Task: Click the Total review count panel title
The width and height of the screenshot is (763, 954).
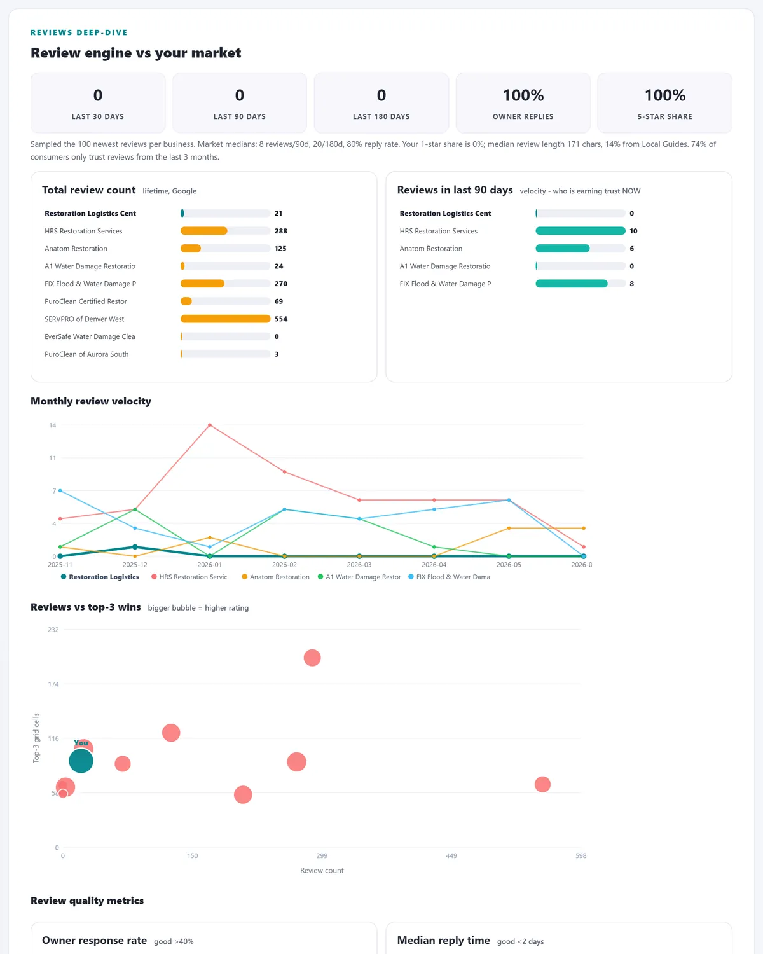Action: pyautogui.click(x=89, y=190)
